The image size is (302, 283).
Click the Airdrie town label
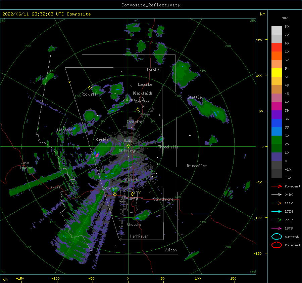pos(132,180)
